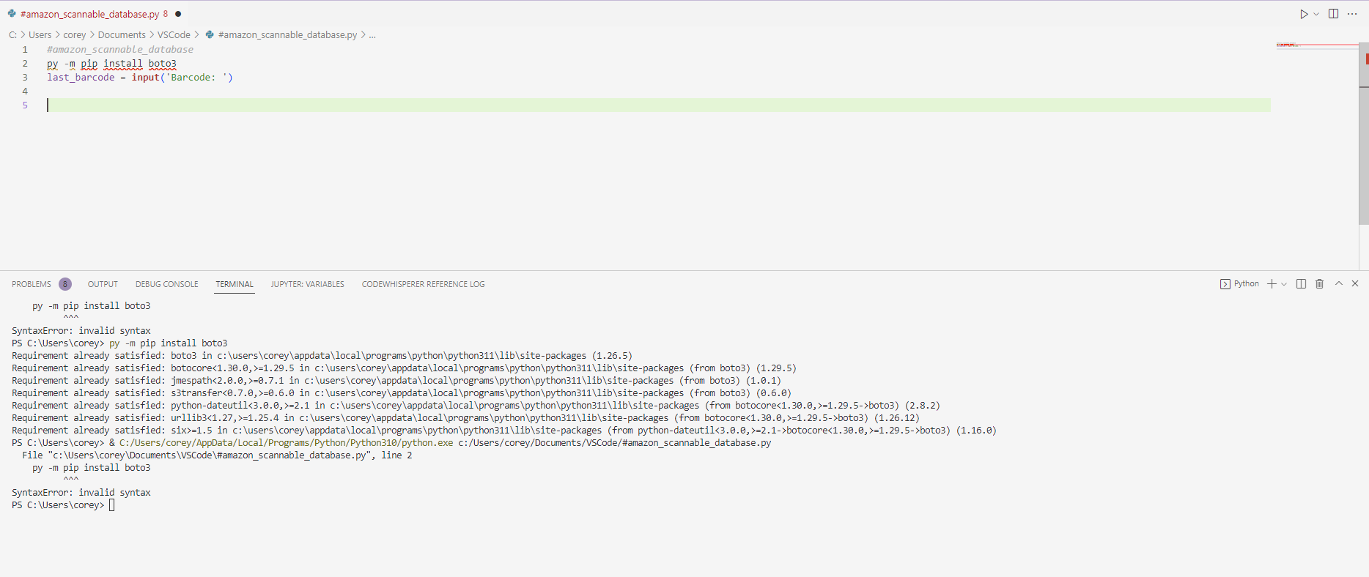This screenshot has height=577, width=1369.
Task: Click the editor minimap preview
Action: click(x=1316, y=45)
